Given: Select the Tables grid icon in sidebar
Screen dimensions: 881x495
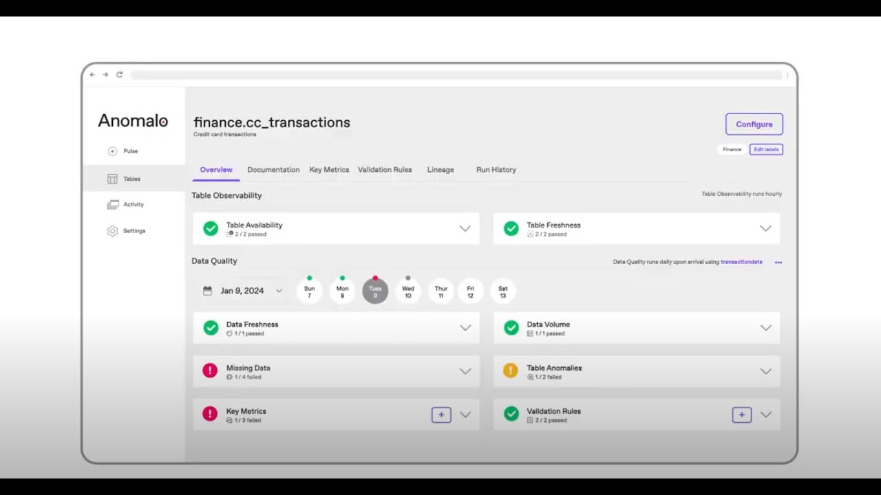Looking at the screenshot, I should 112,179.
